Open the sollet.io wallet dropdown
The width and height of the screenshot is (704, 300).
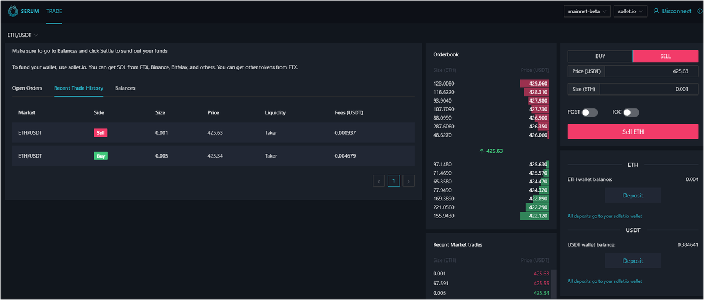631,11
